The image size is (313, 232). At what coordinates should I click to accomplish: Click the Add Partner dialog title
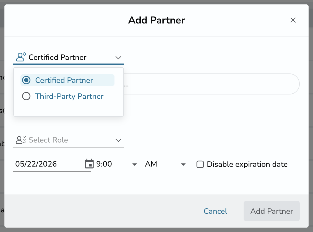(x=156, y=20)
